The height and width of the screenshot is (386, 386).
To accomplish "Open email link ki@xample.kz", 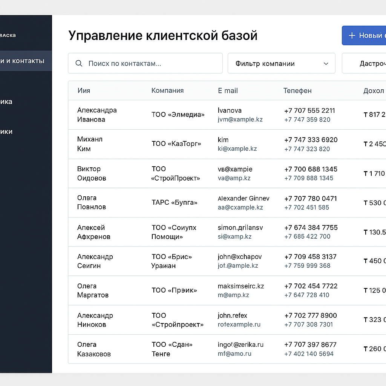I will (x=237, y=149).
